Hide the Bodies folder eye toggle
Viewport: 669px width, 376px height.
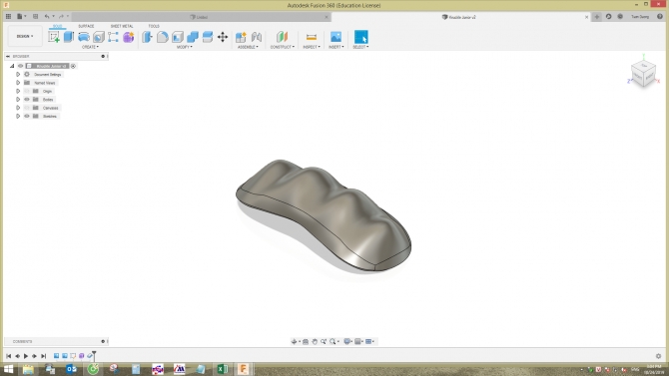click(27, 100)
